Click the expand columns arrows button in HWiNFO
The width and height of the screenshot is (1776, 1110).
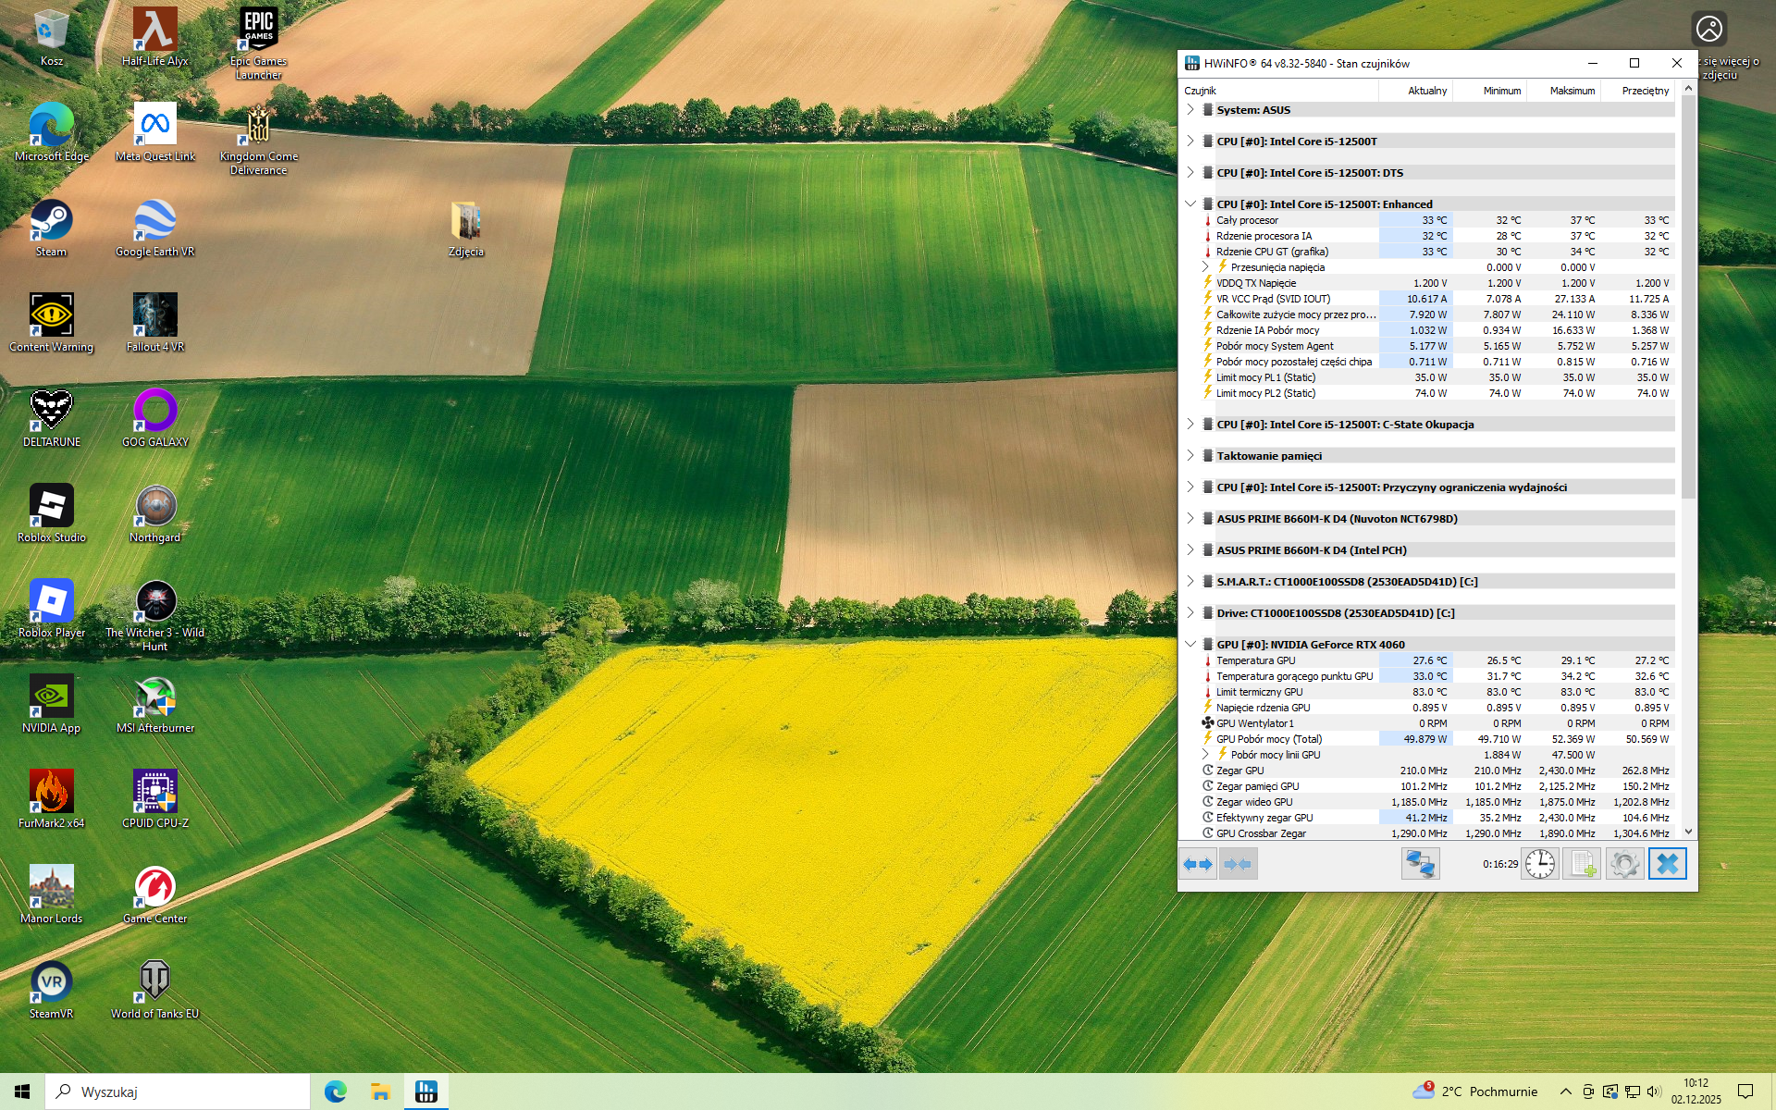tap(1198, 864)
